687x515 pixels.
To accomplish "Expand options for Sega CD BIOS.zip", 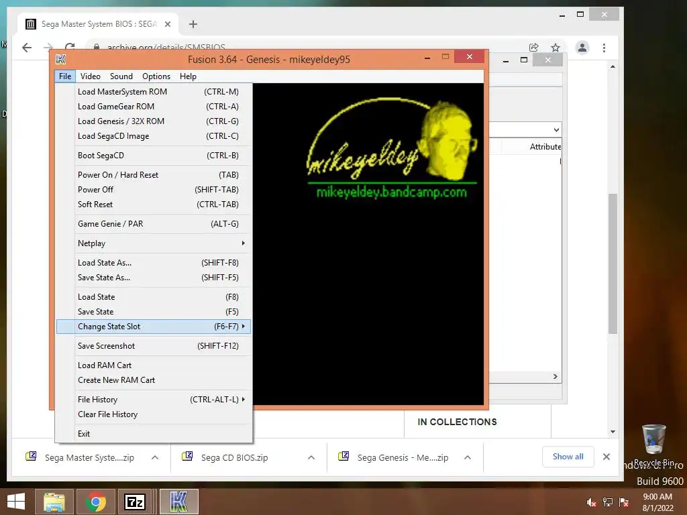I will [x=311, y=457].
